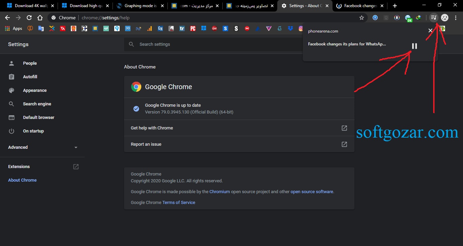The image size is (463, 246).
Task: Click the grey lightbulb extension icon
Action: point(386,18)
